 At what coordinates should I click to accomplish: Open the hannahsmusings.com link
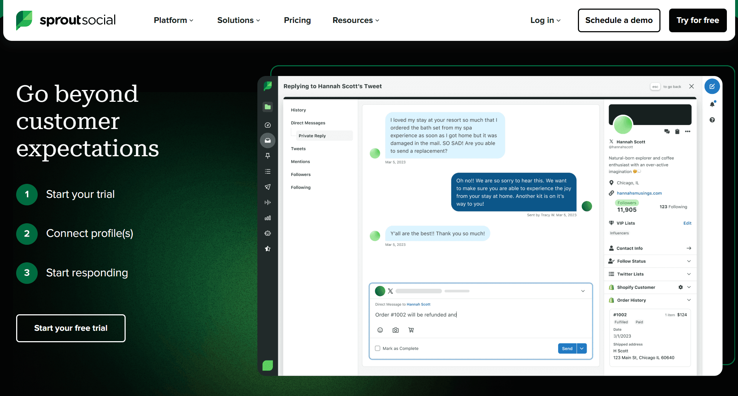point(639,193)
